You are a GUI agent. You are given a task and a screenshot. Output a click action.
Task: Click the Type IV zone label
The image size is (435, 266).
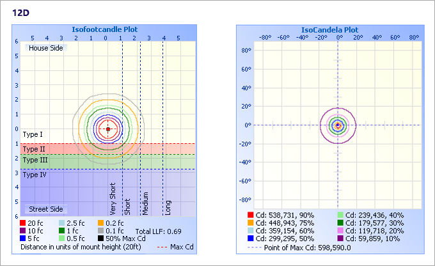tap(34, 174)
